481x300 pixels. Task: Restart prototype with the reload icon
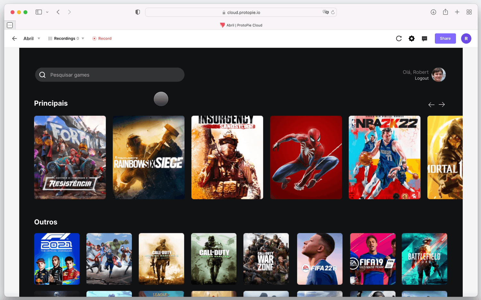coord(399,39)
